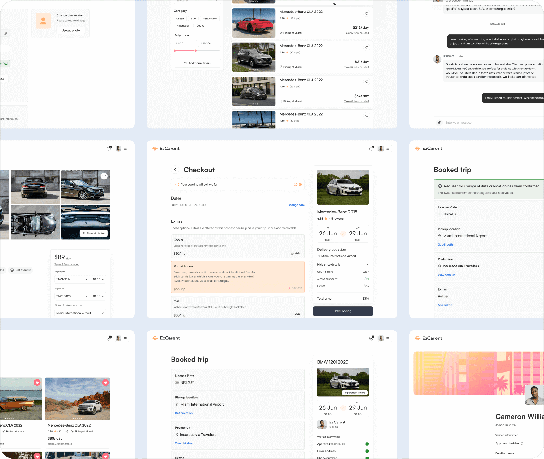Toggle the Hatchback category chip

183,26
